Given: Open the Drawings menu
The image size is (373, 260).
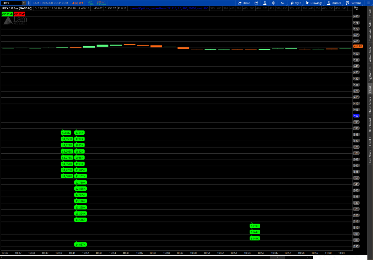Looking at the screenshot, I should pos(314,3).
